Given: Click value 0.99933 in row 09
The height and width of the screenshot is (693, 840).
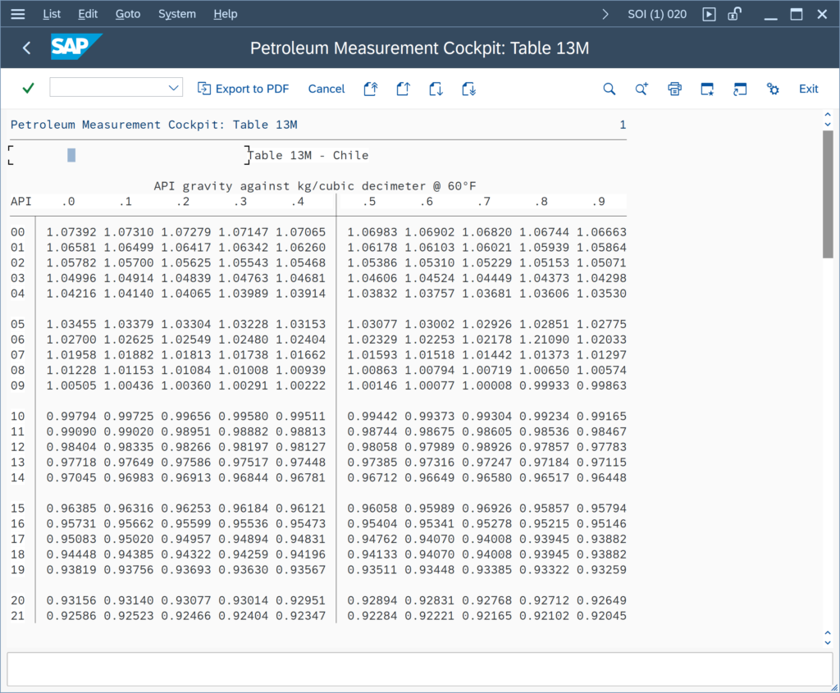Looking at the screenshot, I should pos(545,385).
